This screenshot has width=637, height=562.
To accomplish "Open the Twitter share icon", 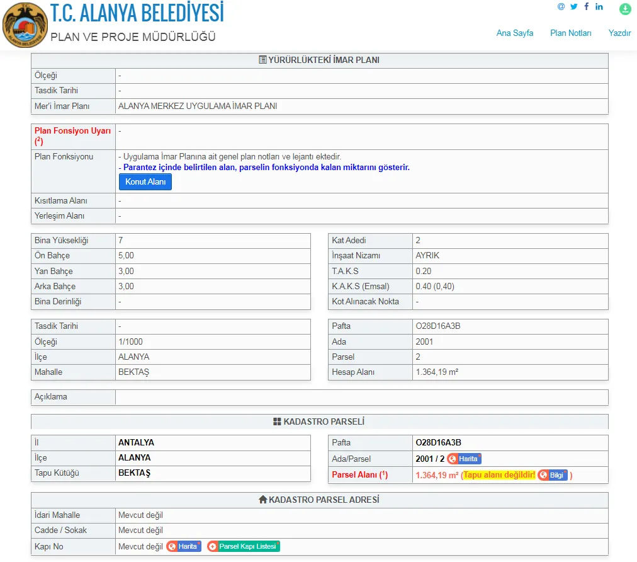I will [574, 7].
